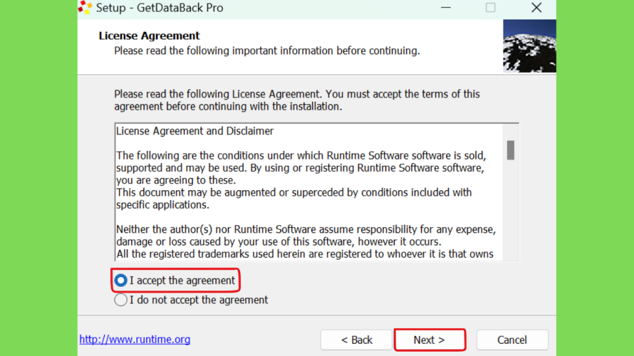The image size is (634, 356).
Task: Click the GetDataBack Pro setup icon in title bar
Action: click(85, 7)
